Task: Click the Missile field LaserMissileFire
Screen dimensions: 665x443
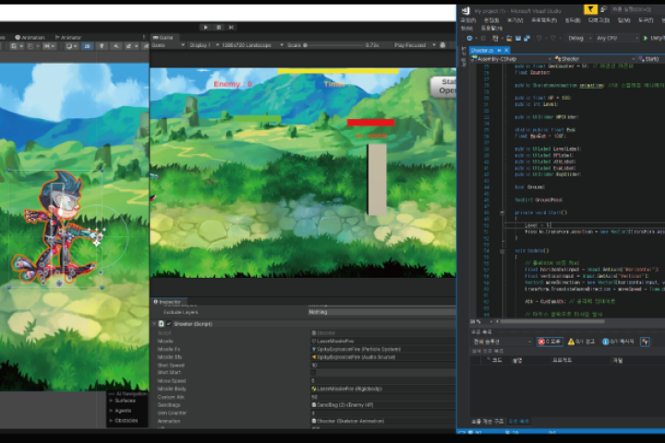Action: [x=383, y=341]
